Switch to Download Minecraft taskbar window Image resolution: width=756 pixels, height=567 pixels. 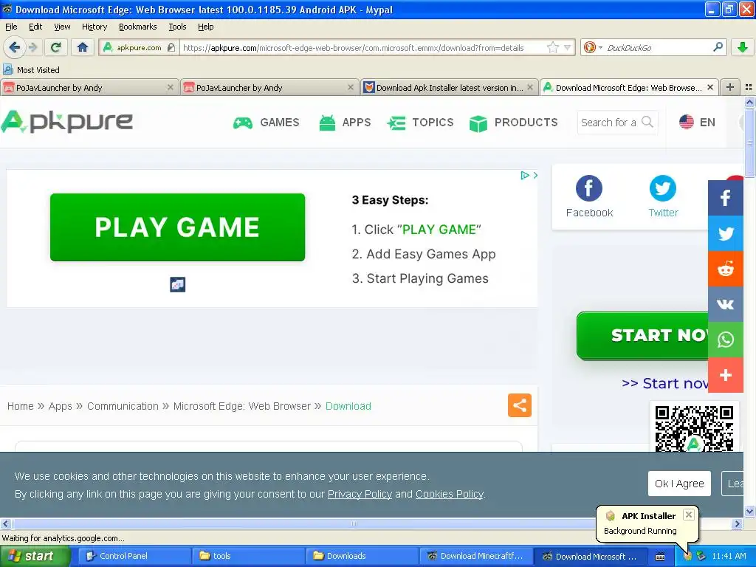point(476,557)
